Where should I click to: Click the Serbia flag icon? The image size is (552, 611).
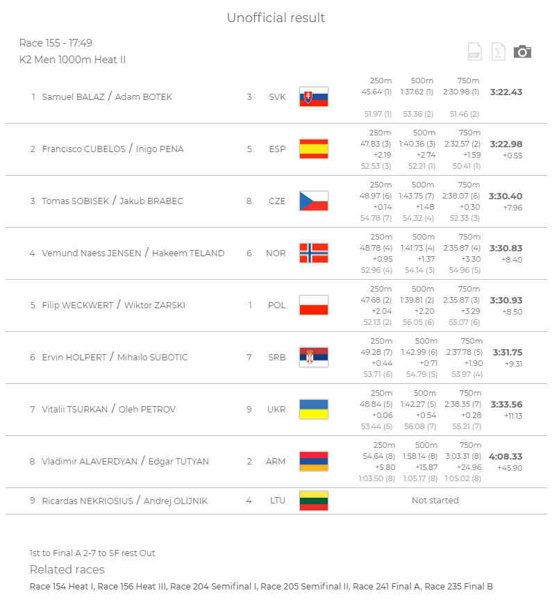[x=314, y=358]
